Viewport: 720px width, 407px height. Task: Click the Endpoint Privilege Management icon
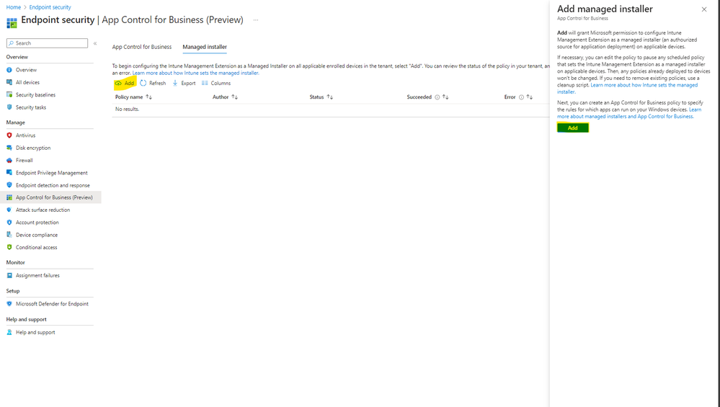9,173
